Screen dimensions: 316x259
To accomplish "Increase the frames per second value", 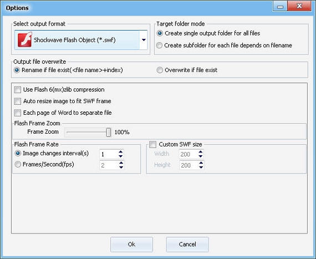I will (121, 163).
